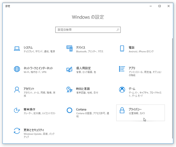
Task: Click the text Bluetooth、プリンター、マウス
Action: click(90, 51)
